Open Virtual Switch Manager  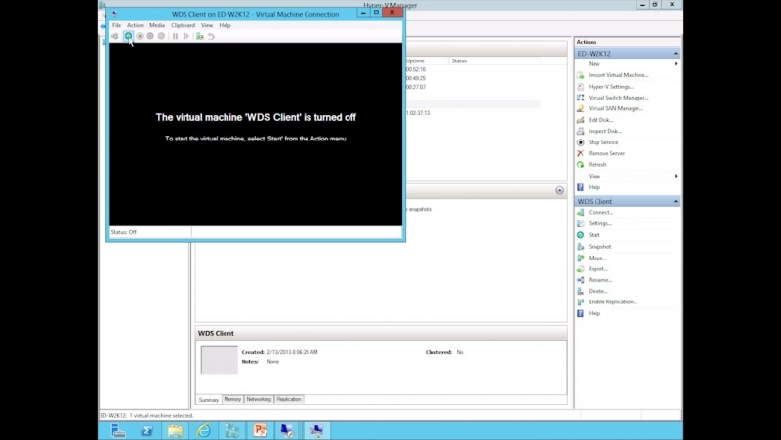618,98
